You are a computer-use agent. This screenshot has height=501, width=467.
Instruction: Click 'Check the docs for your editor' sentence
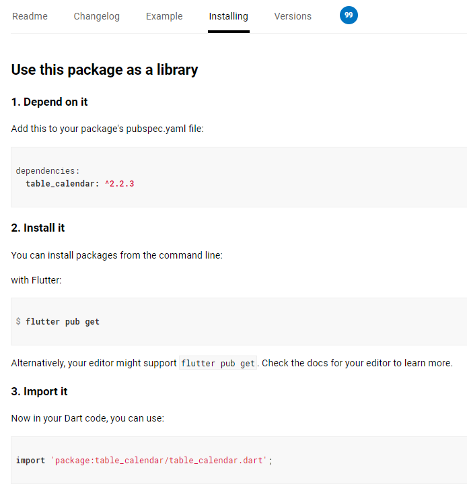pyautogui.click(x=357, y=363)
